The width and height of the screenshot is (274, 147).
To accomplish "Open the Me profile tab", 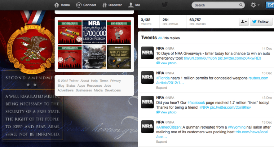I will (134, 5).
